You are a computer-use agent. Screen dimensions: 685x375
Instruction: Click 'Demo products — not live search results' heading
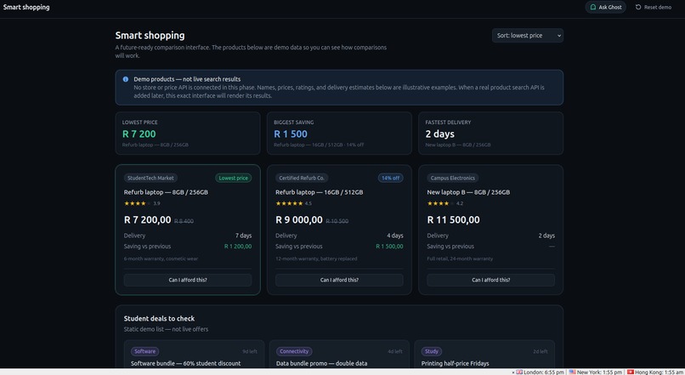click(187, 79)
